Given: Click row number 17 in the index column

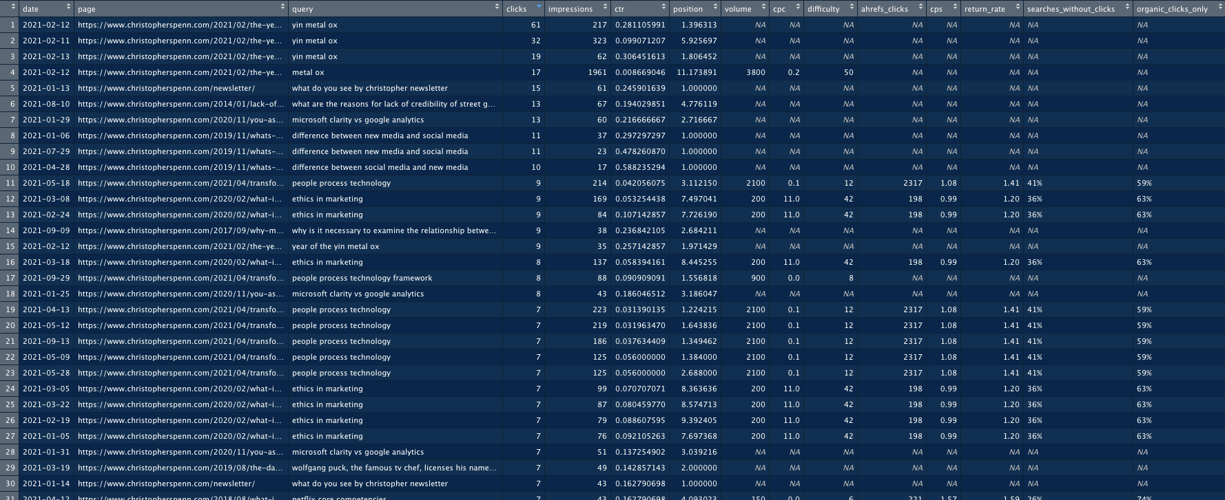Looking at the screenshot, I should (x=10, y=278).
